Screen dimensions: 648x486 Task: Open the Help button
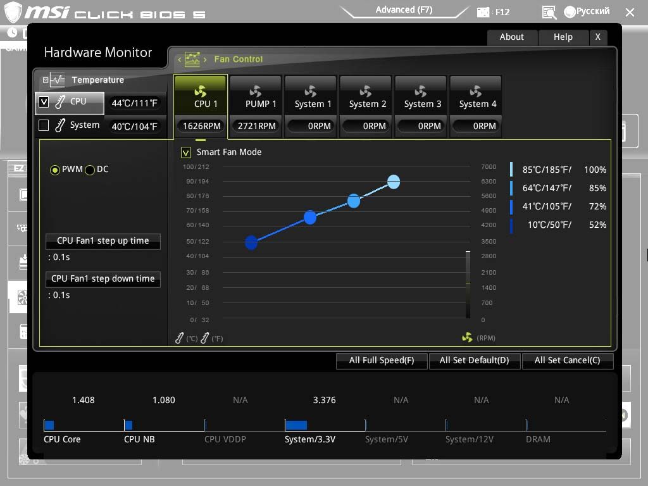click(563, 37)
